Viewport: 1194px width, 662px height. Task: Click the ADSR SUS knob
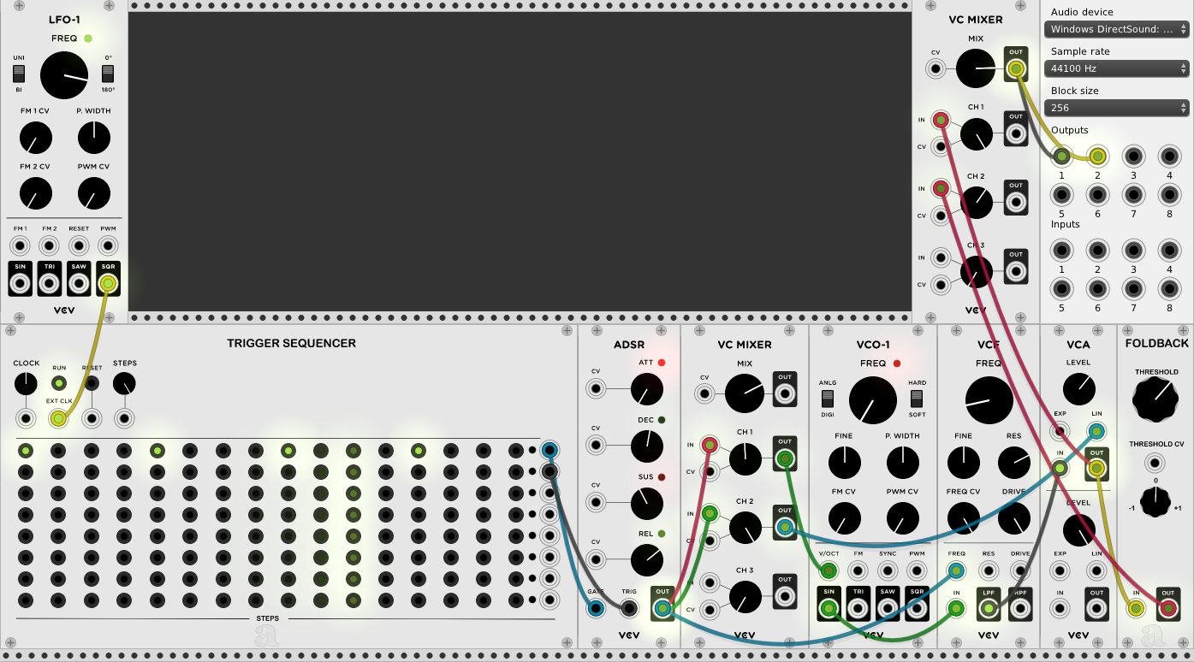click(647, 504)
